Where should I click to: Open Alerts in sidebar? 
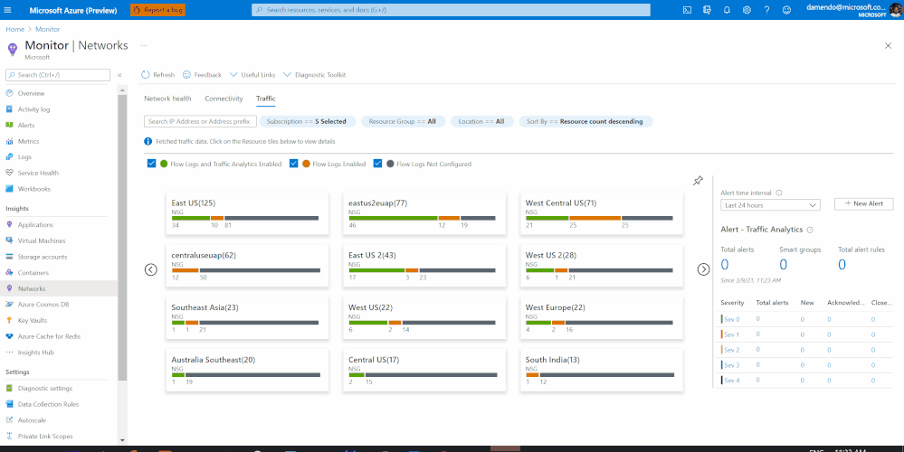pos(26,125)
